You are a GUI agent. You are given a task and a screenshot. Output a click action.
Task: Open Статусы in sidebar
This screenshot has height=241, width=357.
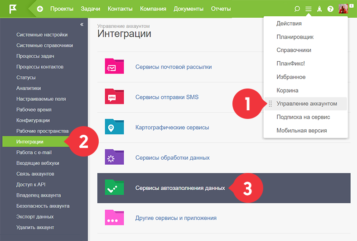click(x=26, y=78)
